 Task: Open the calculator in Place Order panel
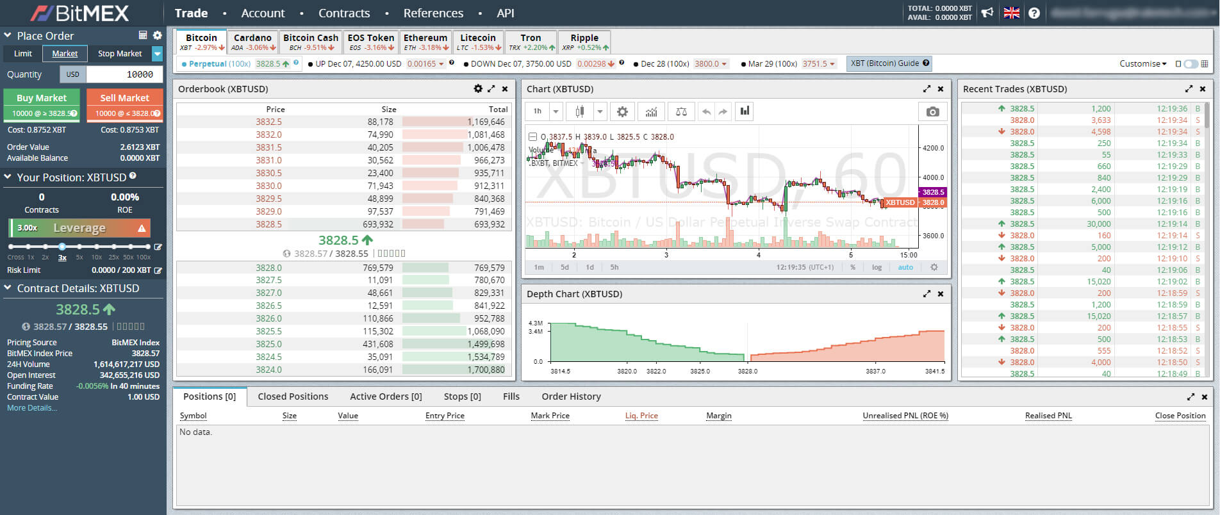tap(143, 35)
